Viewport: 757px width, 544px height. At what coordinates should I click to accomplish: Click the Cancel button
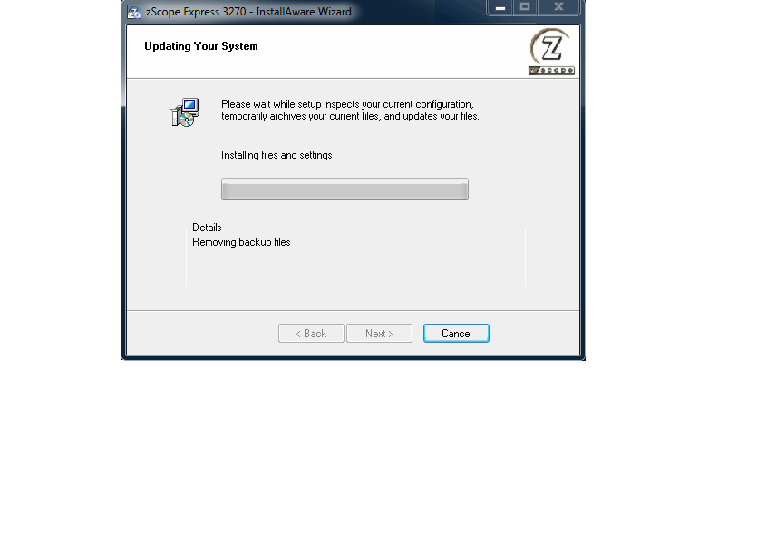click(456, 333)
